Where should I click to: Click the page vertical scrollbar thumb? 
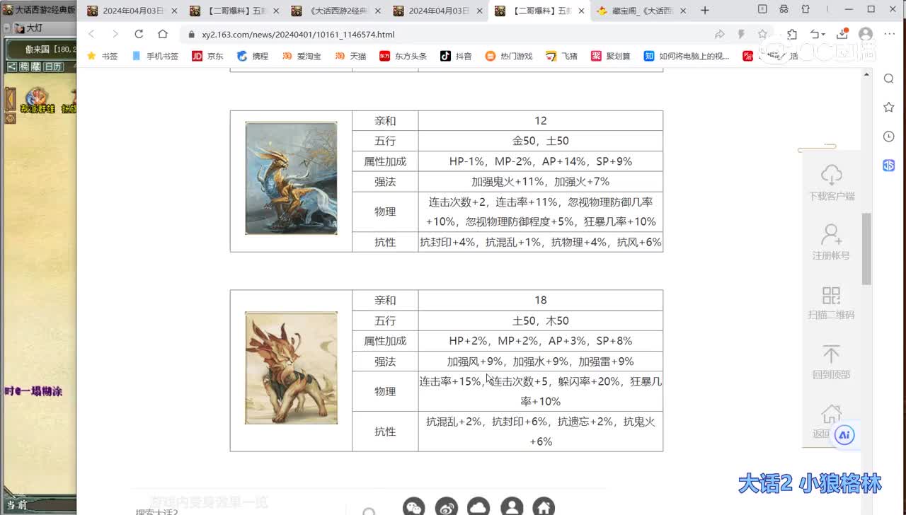tap(866, 248)
